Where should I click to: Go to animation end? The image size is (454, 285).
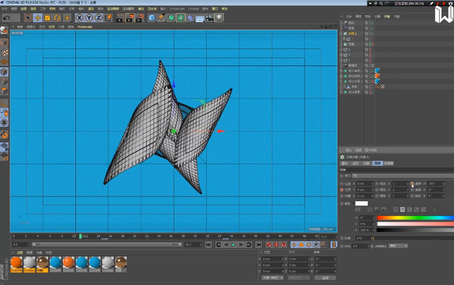(x=259, y=245)
